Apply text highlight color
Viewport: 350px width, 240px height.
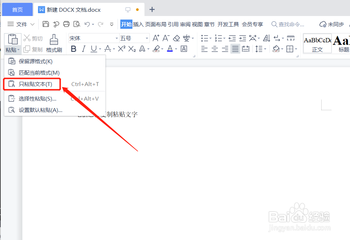pos(156,49)
